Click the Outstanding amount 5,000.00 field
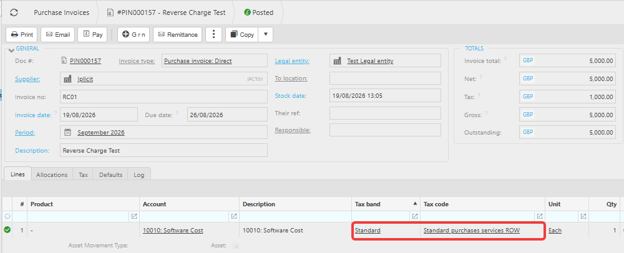 pyautogui.click(x=567, y=132)
